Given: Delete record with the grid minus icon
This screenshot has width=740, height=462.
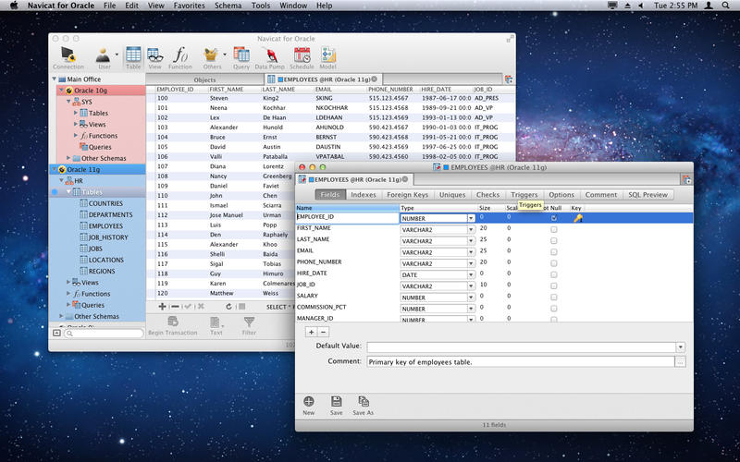Looking at the screenshot, I should tap(175, 307).
